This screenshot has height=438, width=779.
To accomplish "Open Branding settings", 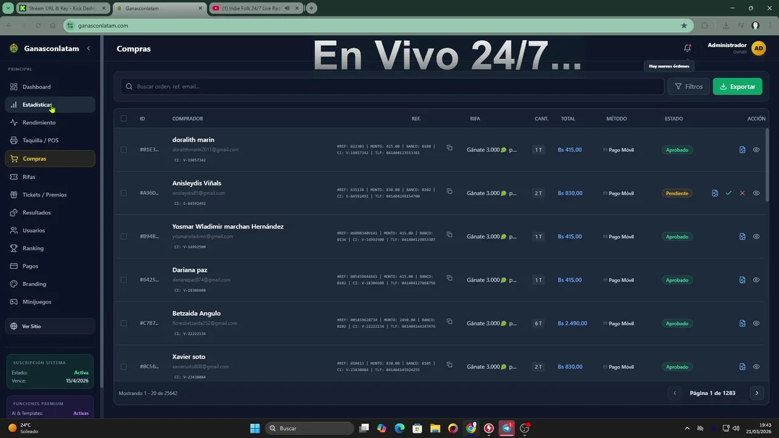I will [50, 284].
